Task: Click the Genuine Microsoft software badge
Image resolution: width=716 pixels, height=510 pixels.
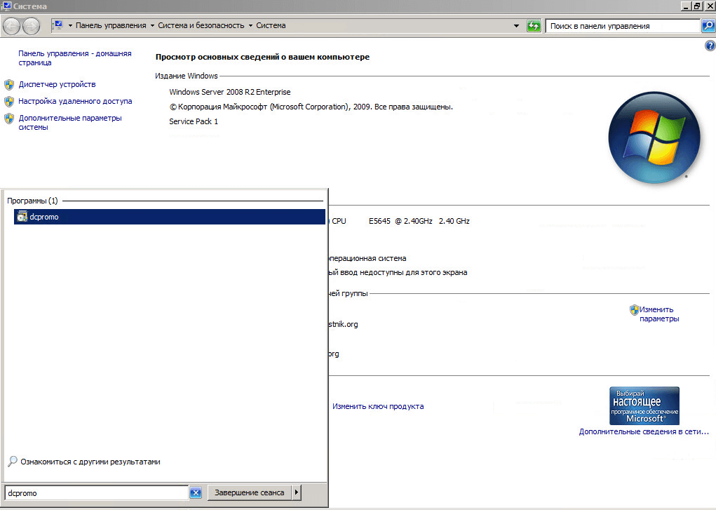Action: [x=644, y=405]
